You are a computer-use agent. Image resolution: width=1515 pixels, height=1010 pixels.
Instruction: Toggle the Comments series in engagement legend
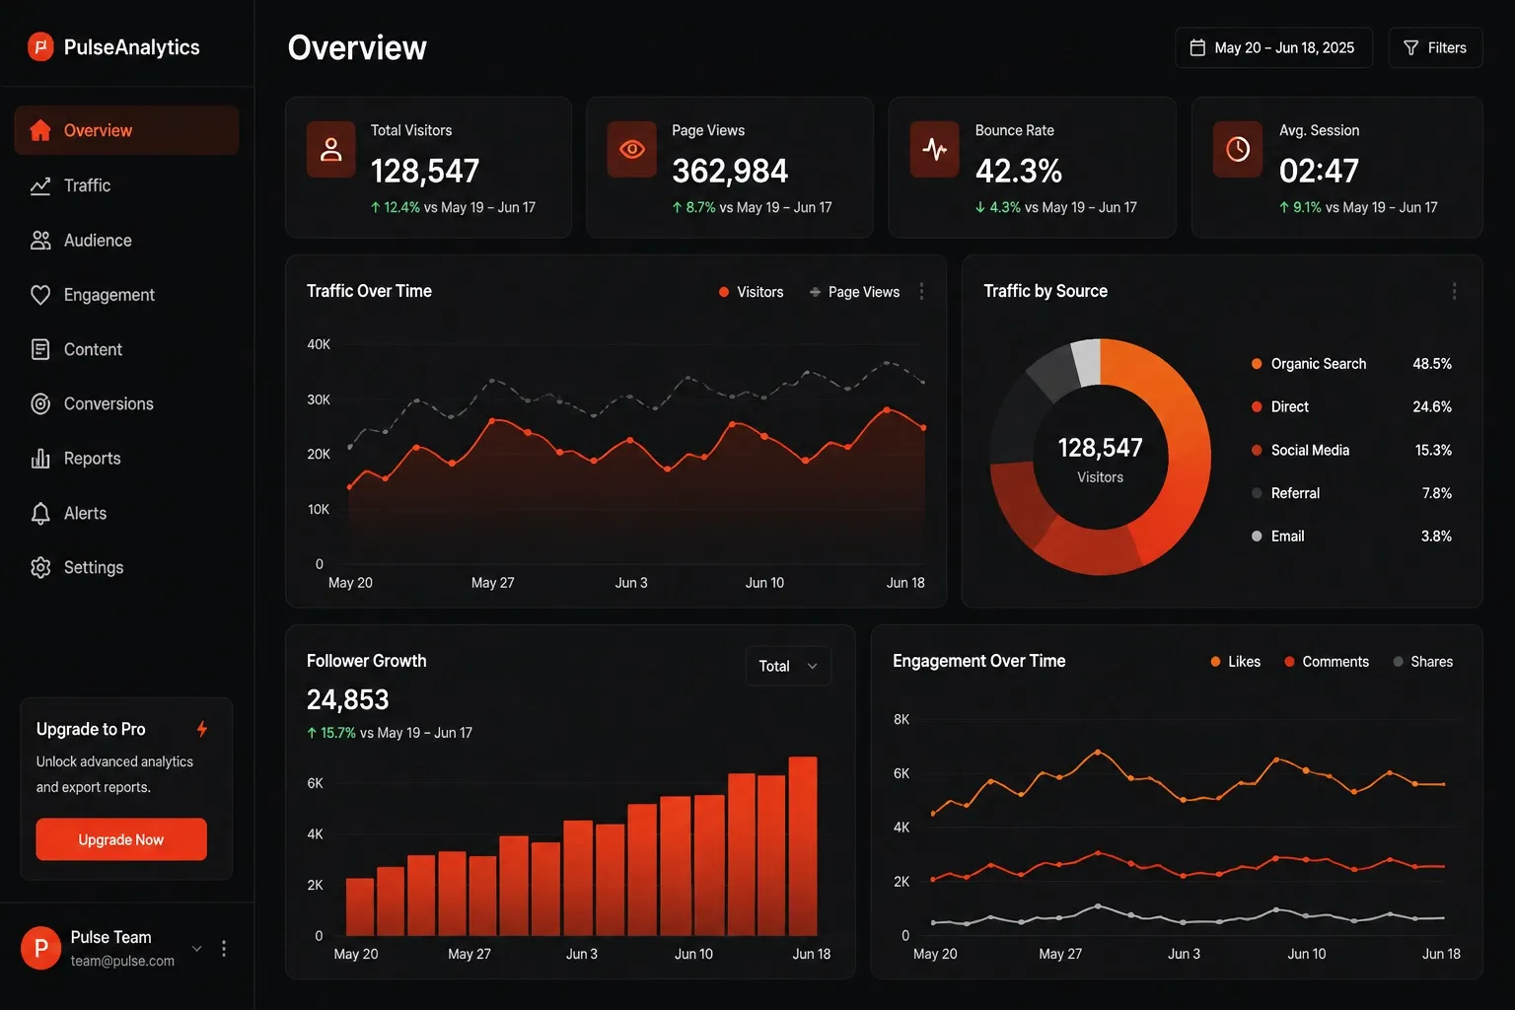click(x=1327, y=662)
